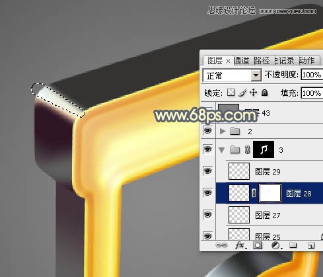Select the 图层 (Layers) tab
Screen dimensions: 323x277
(x=215, y=61)
